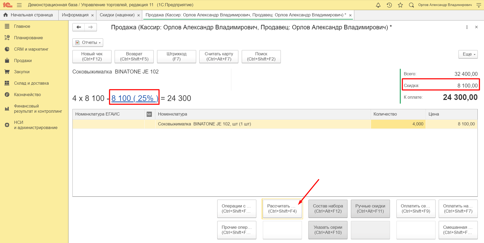The width and height of the screenshot is (484, 243).
Task: Open the form's three-dot options menu
Action: pos(467,27)
